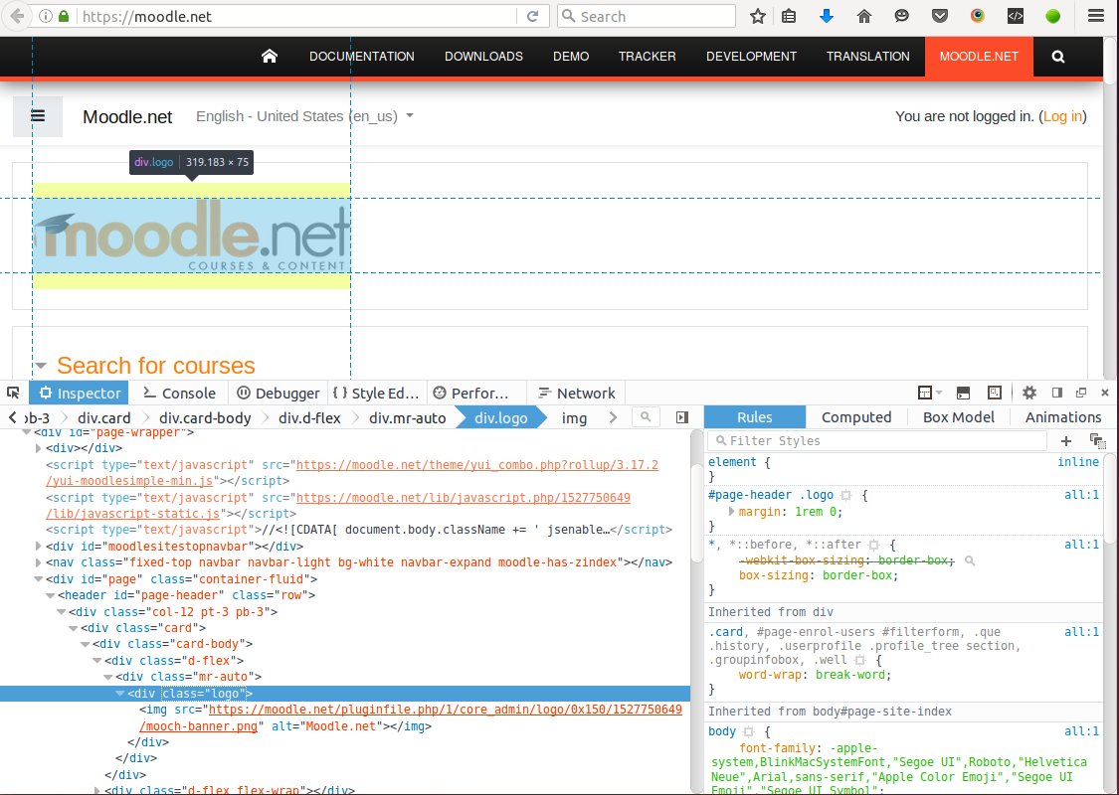Save page to Pocket icon
Viewport: 1119px width, 795px height.
940,17
